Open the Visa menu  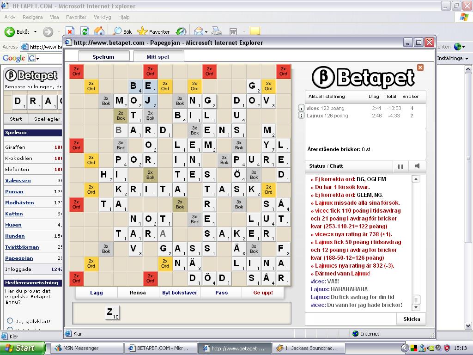[x=55, y=17]
